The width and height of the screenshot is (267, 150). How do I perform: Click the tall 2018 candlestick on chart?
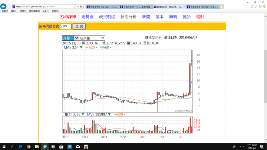(190, 79)
